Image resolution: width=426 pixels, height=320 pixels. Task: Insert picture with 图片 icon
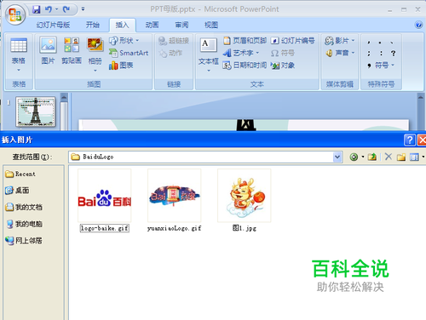click(x=48, y=50)
